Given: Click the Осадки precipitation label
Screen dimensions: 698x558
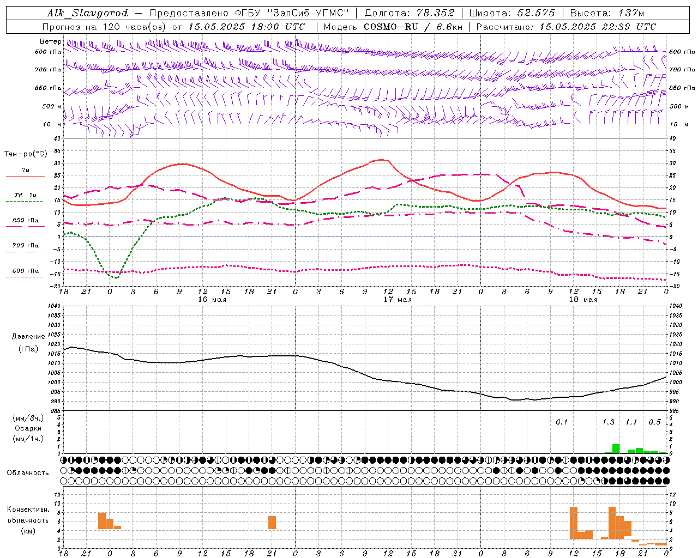Looking at the screenshot, I should (x=28, y=428).
